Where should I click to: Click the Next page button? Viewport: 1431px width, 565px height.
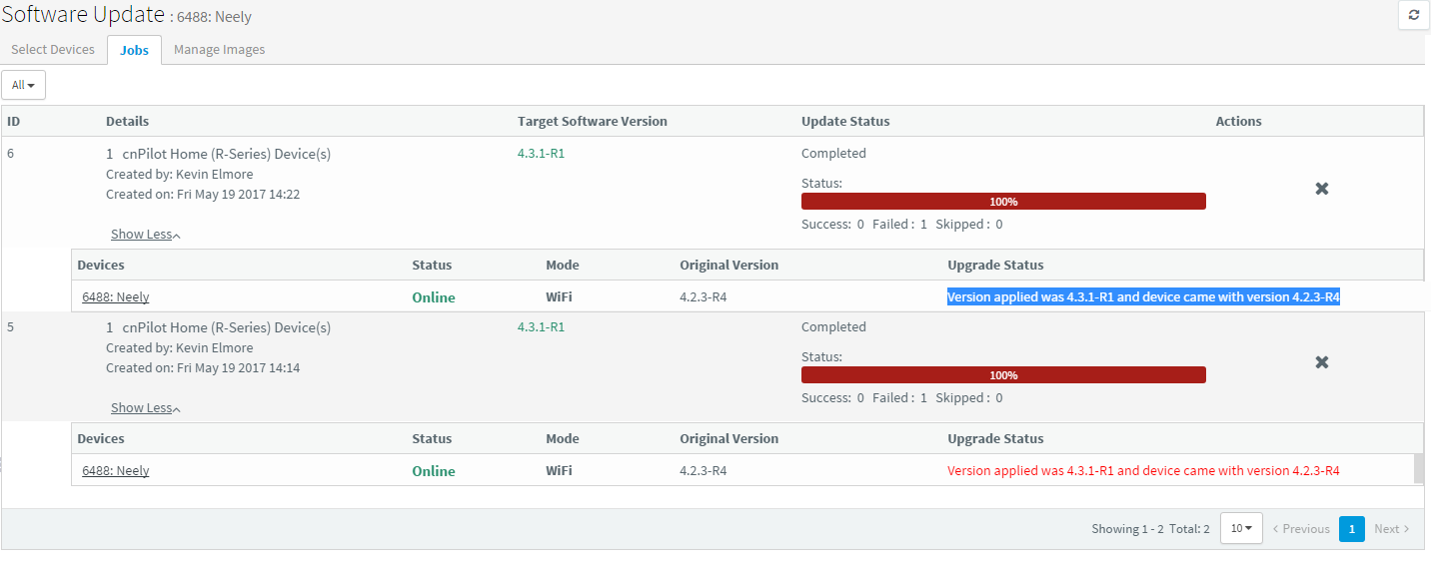pyautogui.click(x=1391, y=529)
